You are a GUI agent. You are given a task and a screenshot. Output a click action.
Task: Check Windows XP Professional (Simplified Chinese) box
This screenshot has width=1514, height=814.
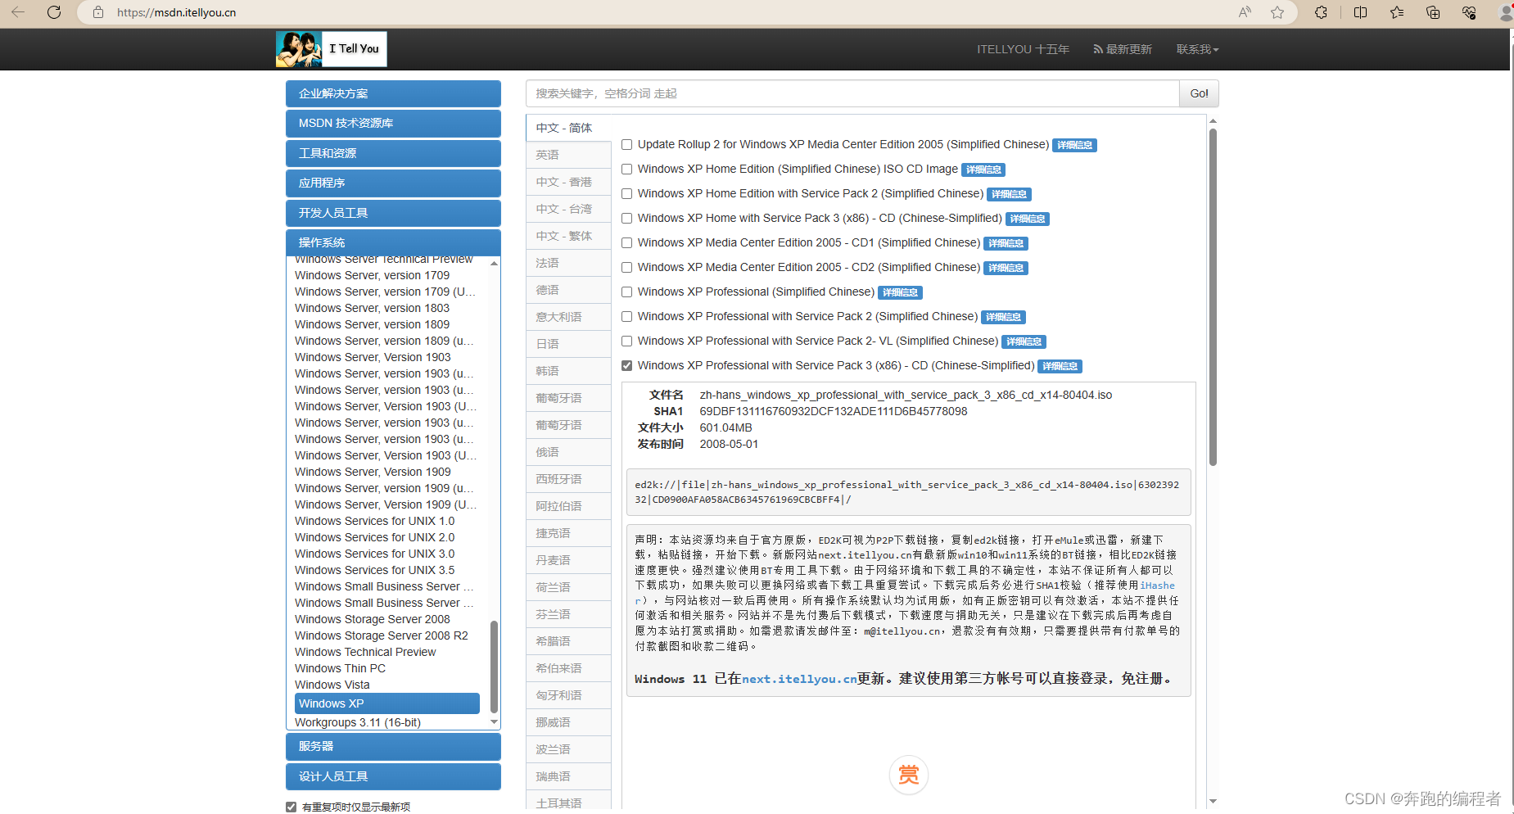[626, 292]
